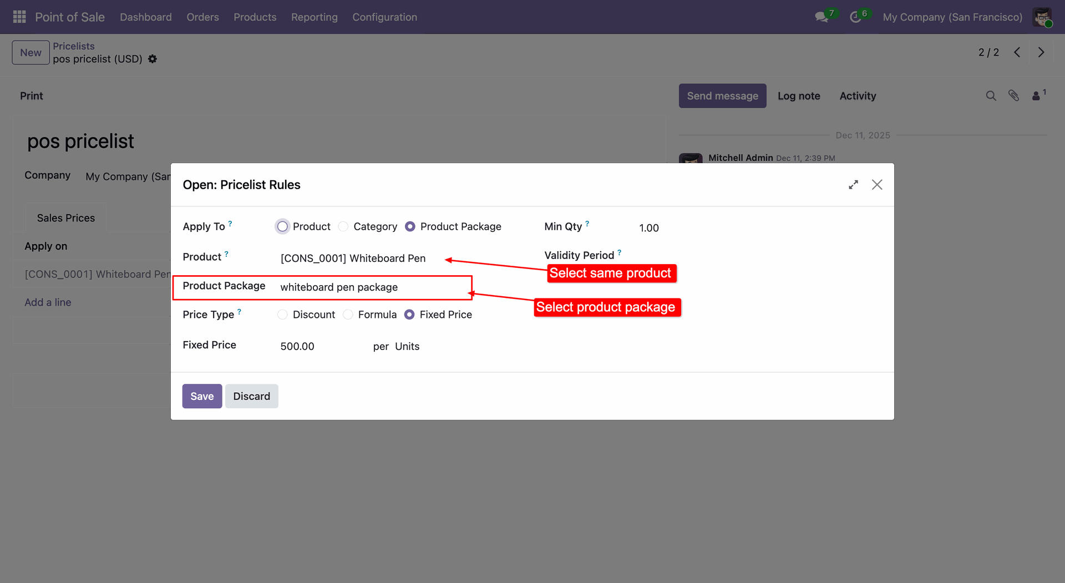Go to next pricelist record arrow
Image resolution: width=1065 pixels, height=583 pixels.
click(x=1041, y=52)
